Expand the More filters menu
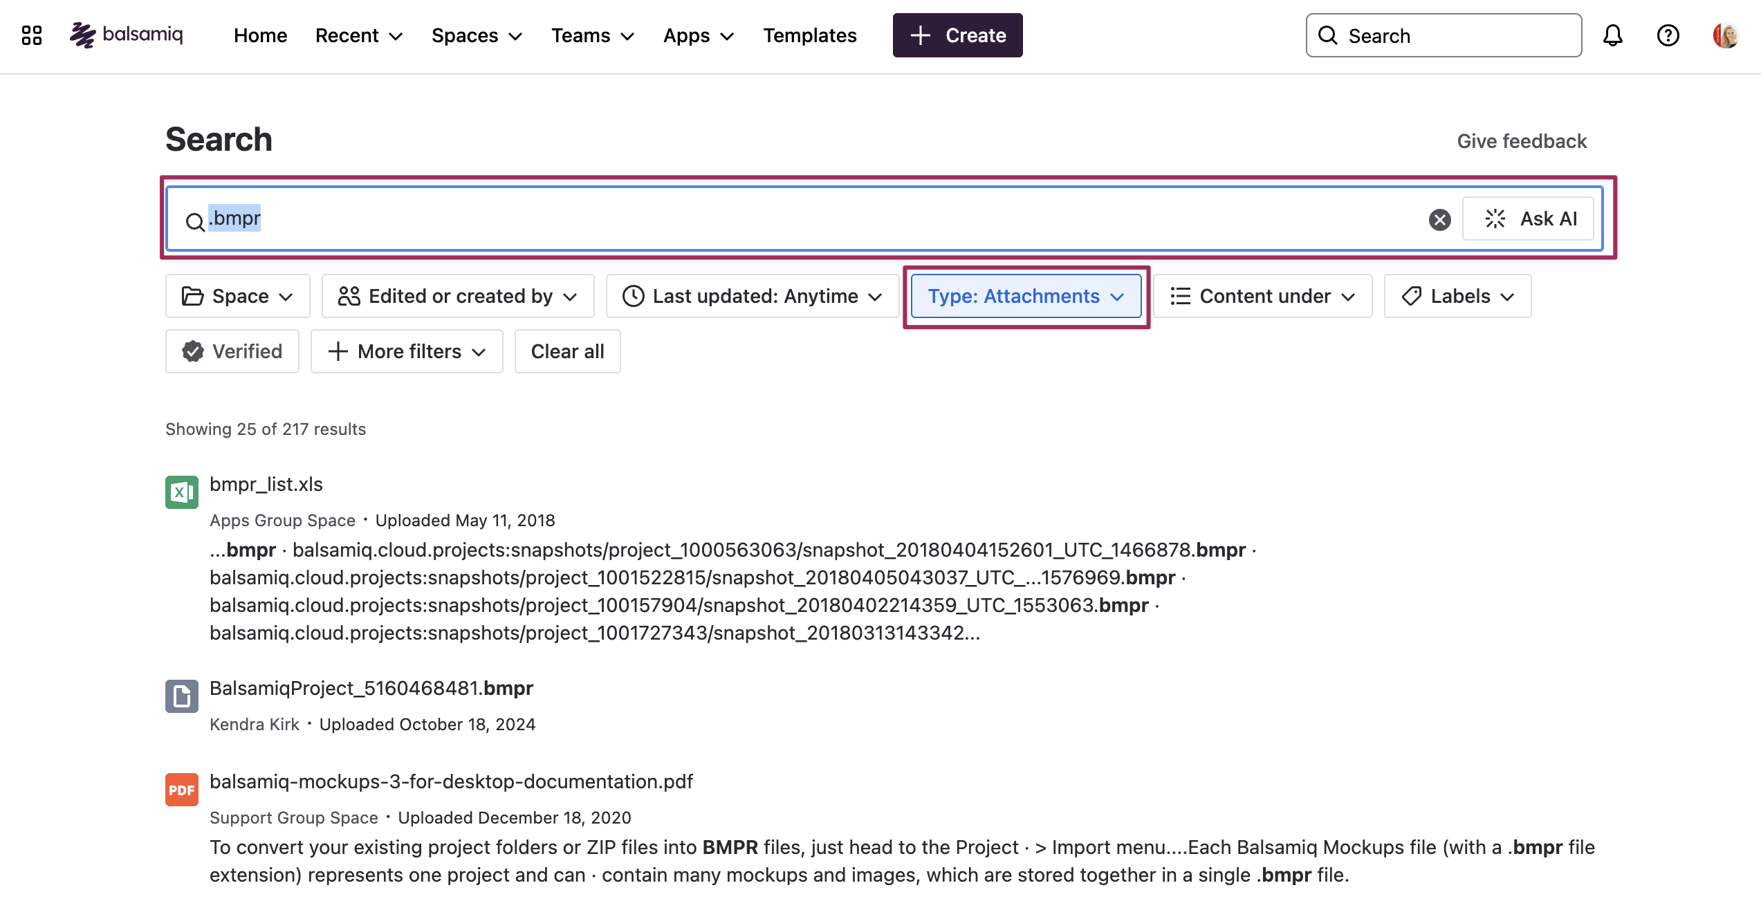This screenshot has width=1761, height=910. [x=407, y=351]
